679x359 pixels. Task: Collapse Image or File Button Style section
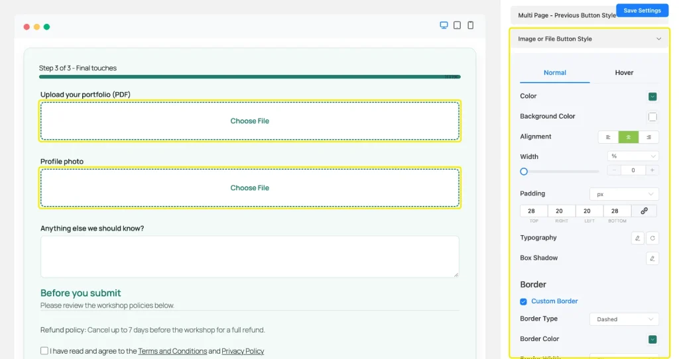click(x=589, y=39)
